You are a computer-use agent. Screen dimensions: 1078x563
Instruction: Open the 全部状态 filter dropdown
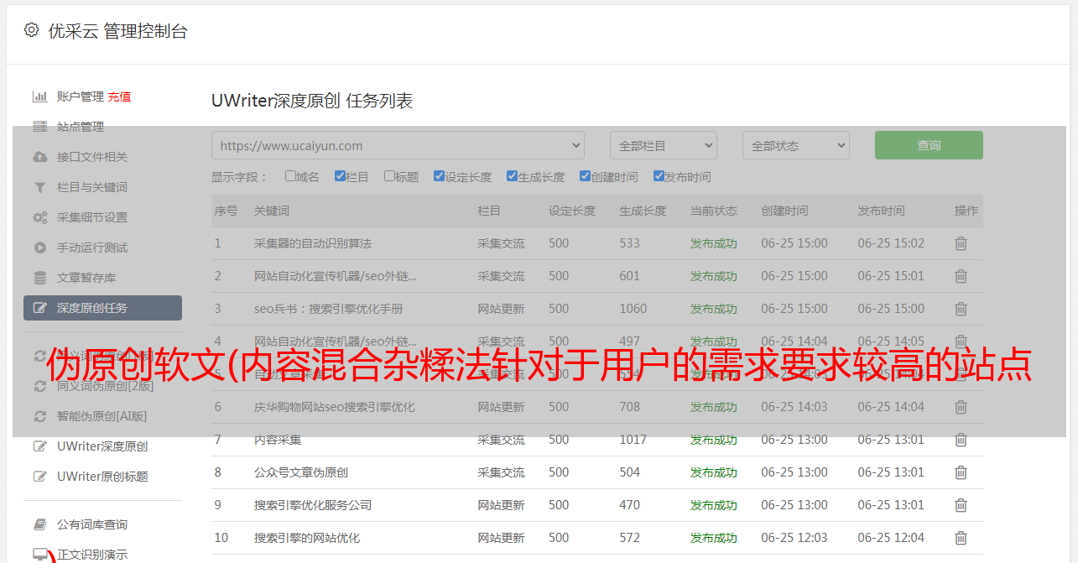795,145
